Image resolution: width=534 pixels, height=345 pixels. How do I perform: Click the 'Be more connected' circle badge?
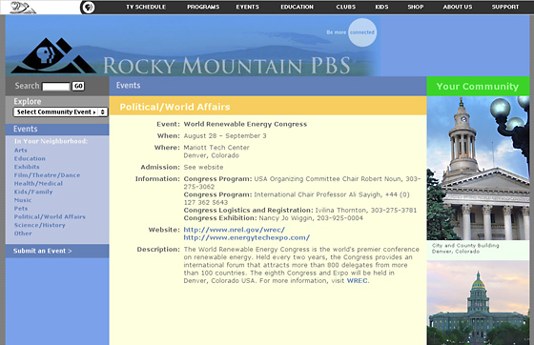pyautogui.click(x=362, y=32)
